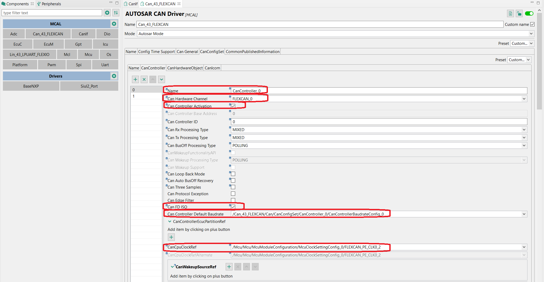Image resolution: width=544 pixels, height=282 pixels.
Task: Add a CanWakeupSourceRef item with plus icon
Action: point(229,267)
